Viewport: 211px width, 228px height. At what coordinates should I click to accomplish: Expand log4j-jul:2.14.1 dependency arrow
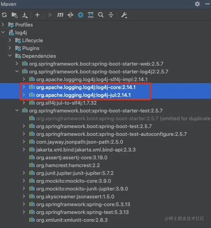pos(24,95)
